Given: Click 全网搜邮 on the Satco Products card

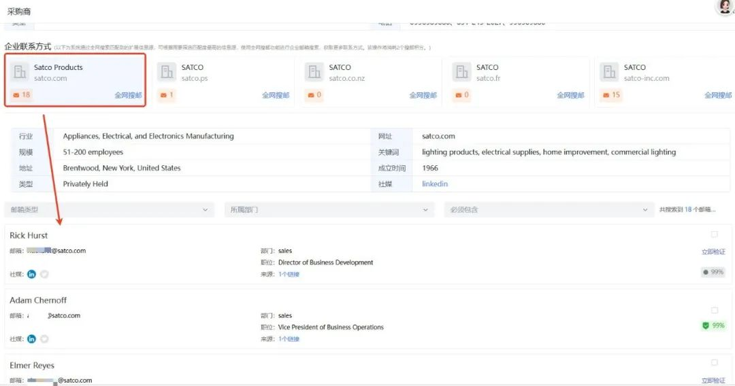Looking at the screenshot, I should 128,95.
